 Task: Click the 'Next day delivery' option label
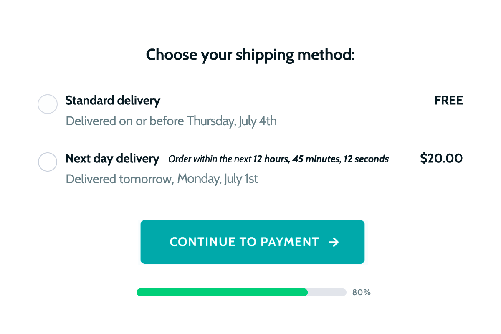point(112,159)
